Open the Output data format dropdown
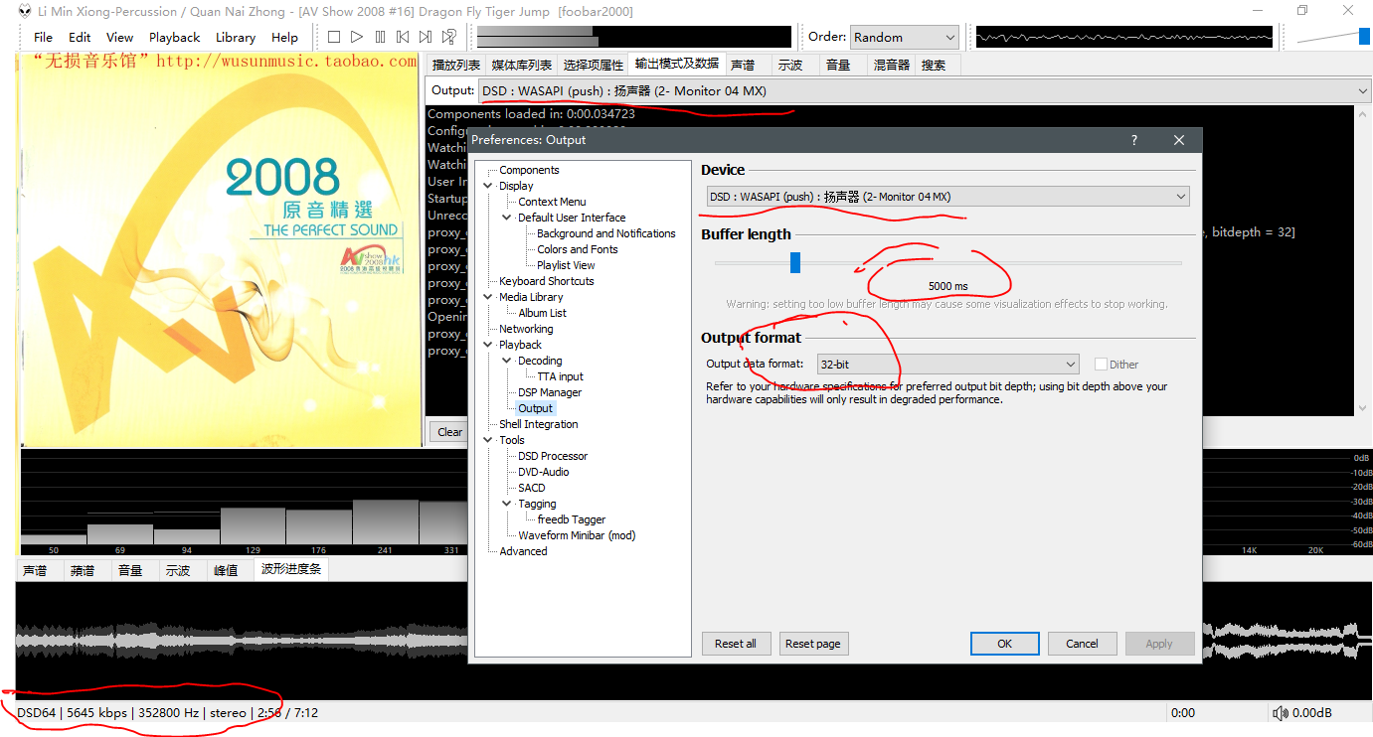1373x737 pixels. (x=946, y=365)
